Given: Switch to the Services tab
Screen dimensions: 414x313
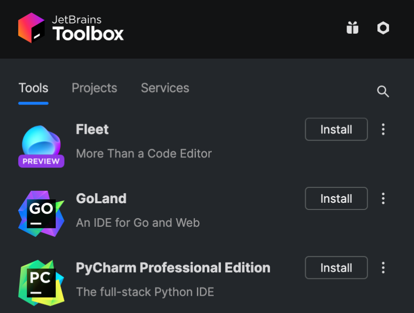Looking at the screenshot, I should click(165, 88).
